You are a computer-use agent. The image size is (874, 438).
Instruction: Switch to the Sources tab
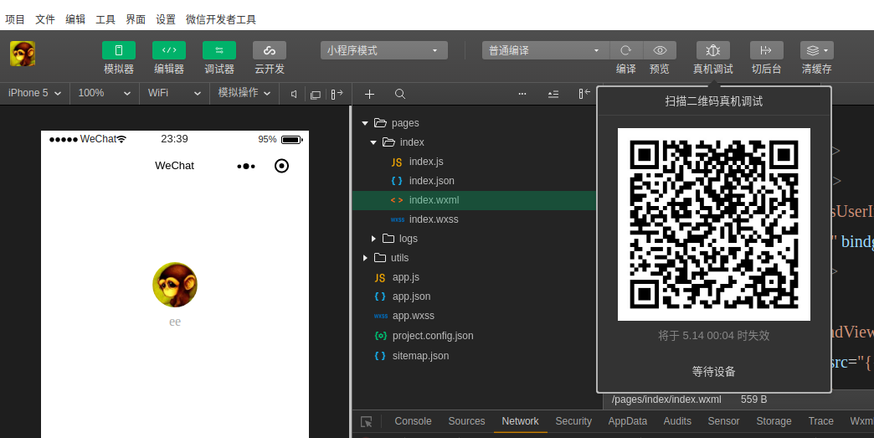(x=466, y=421)
